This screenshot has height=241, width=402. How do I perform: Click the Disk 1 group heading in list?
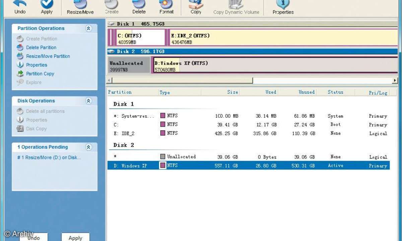pyautogui.click(x=124, y=104)
